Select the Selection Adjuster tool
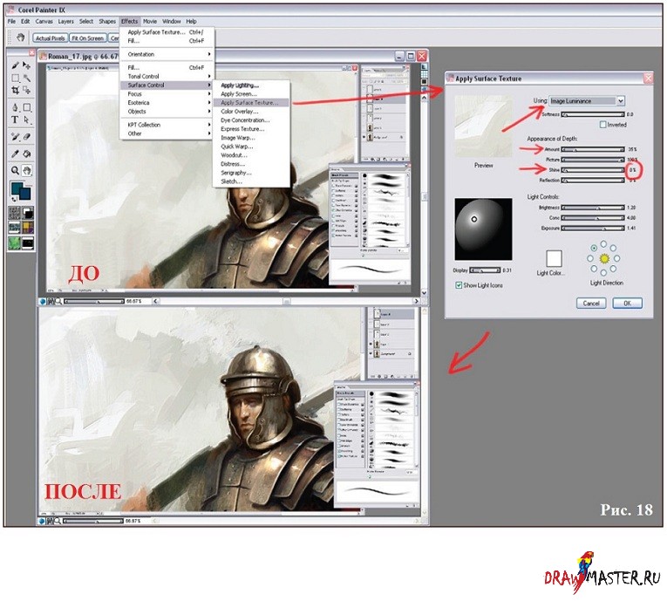Screen dimensions: 667x601 click(x=27, y=90)
